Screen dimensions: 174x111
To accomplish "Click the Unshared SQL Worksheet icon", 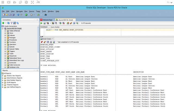I will [68, 23].
